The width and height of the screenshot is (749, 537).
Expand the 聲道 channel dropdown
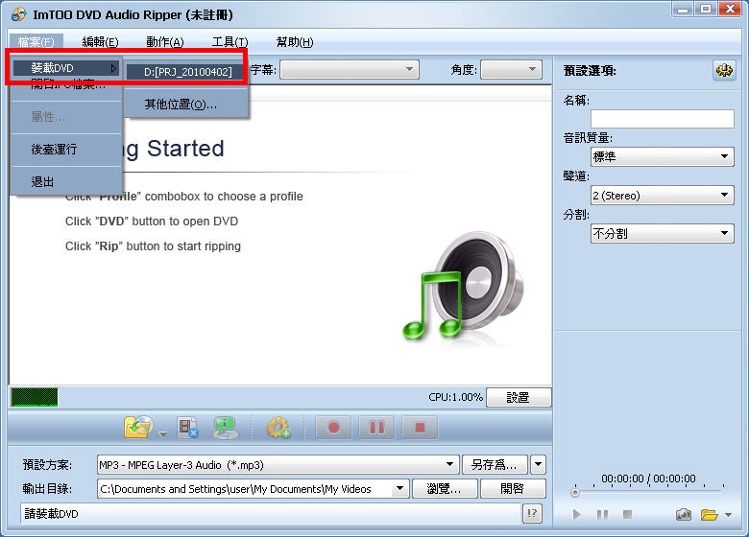pos(662,196)
